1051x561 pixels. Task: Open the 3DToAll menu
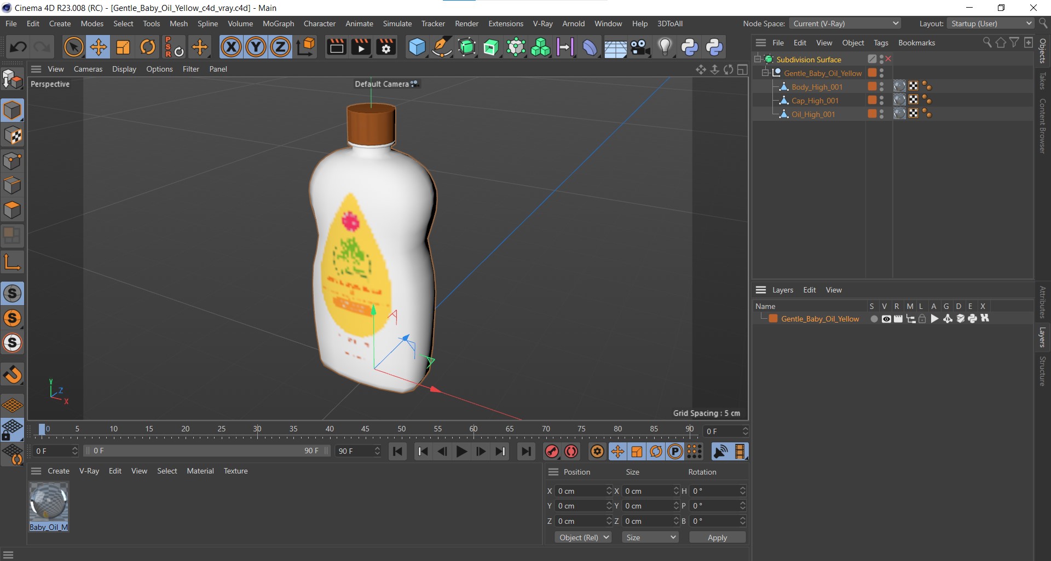tap(670, 24)
